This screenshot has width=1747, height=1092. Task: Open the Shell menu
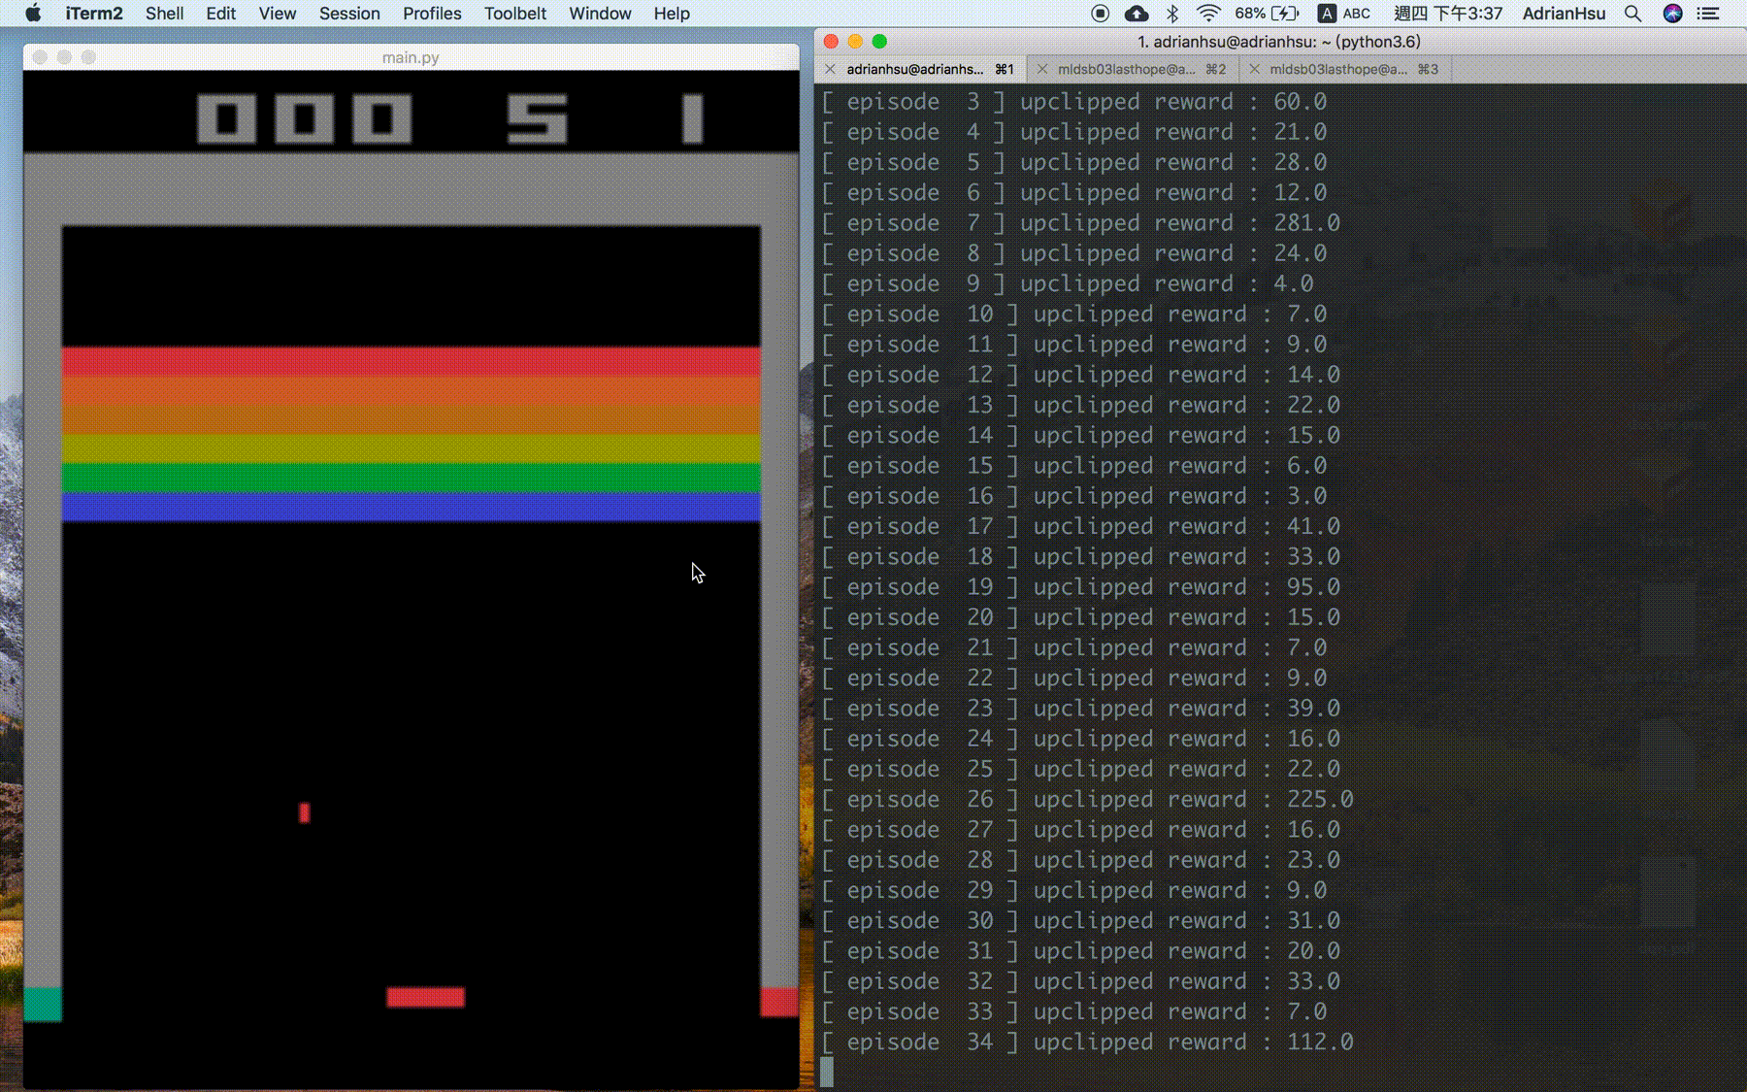165,14
